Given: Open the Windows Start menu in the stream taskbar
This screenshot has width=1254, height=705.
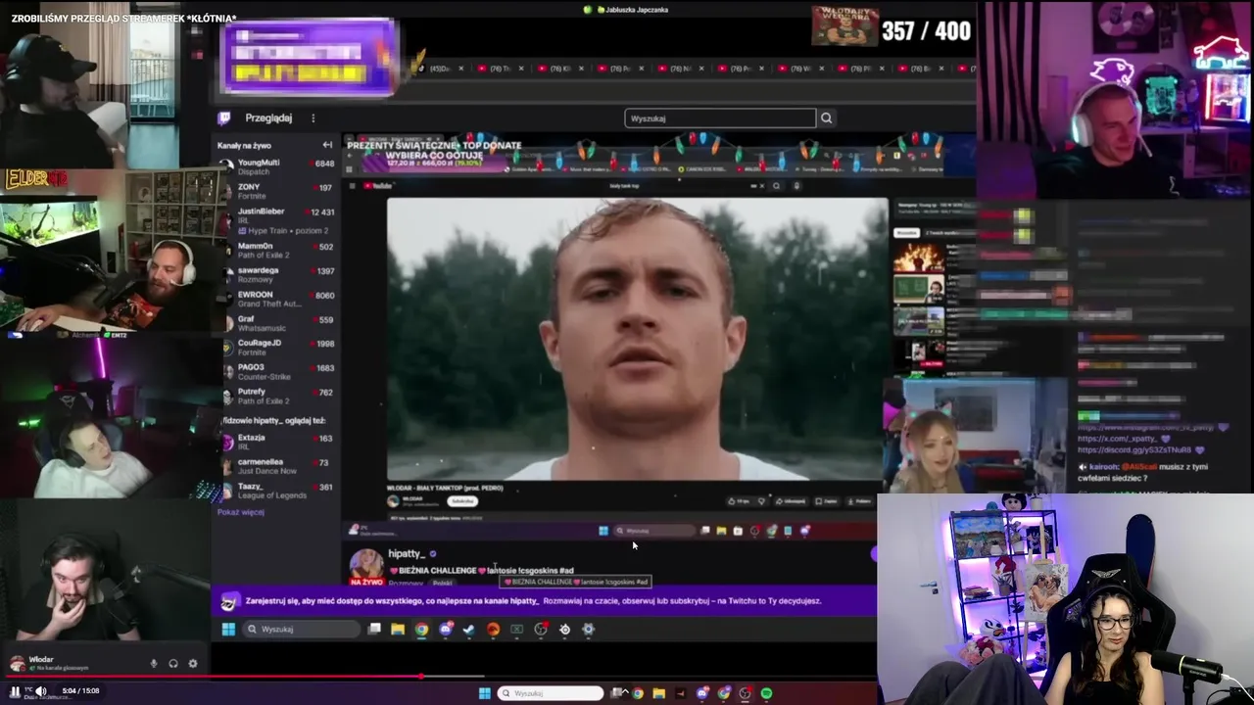Looking at the screenshot, I should [x=228, y=630].
